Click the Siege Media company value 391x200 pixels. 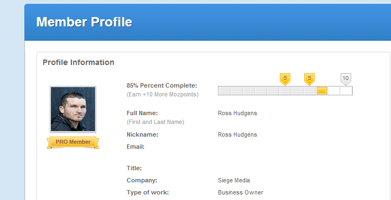click(x=234, y=180)
